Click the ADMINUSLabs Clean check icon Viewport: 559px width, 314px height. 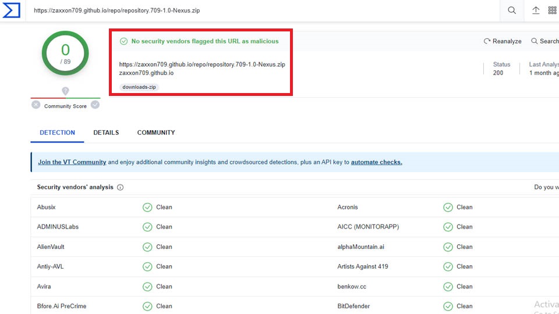[x=147, y=227]
